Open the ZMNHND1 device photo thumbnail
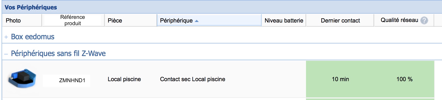 (22, 79)
